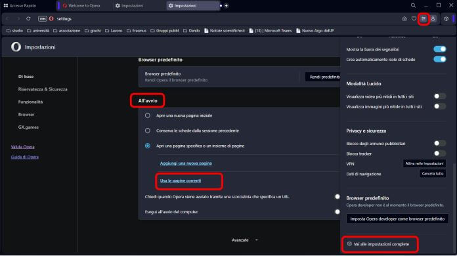The height and width of the screenshot is (256, 457).
Task: Open Browser settings section
Action: pos(26,115)
